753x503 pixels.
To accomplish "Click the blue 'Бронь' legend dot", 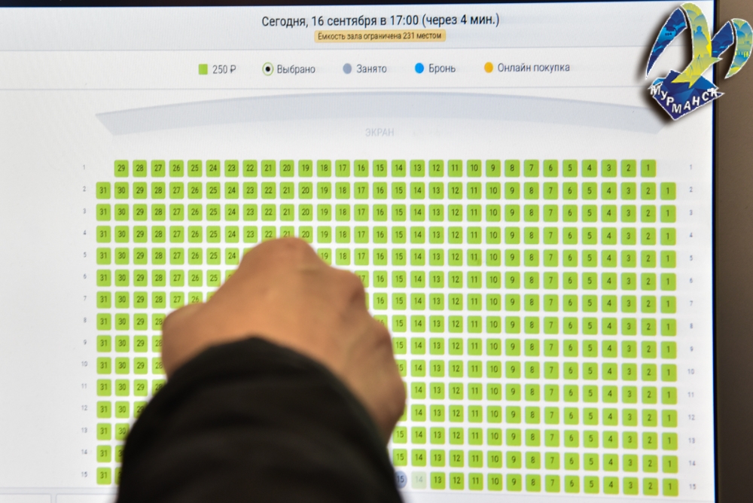I will (x=419, y=69).
